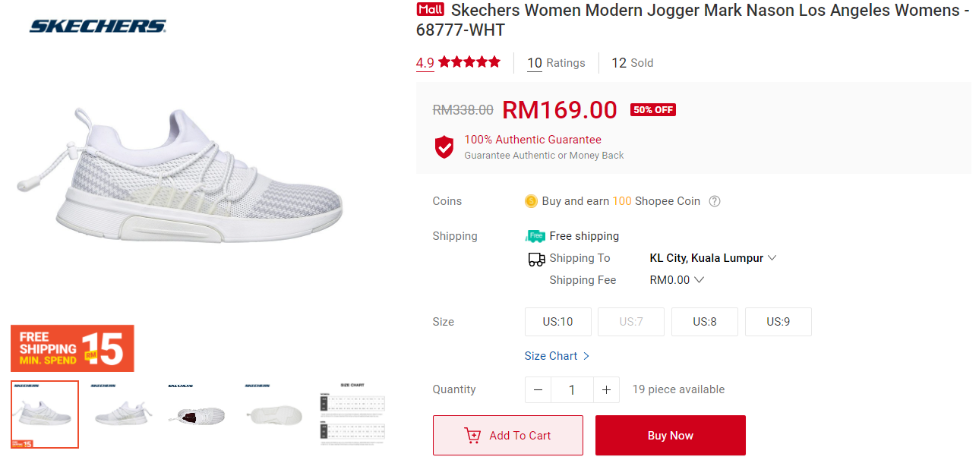Open the 10 Ratings section

(x=556, y=63)
